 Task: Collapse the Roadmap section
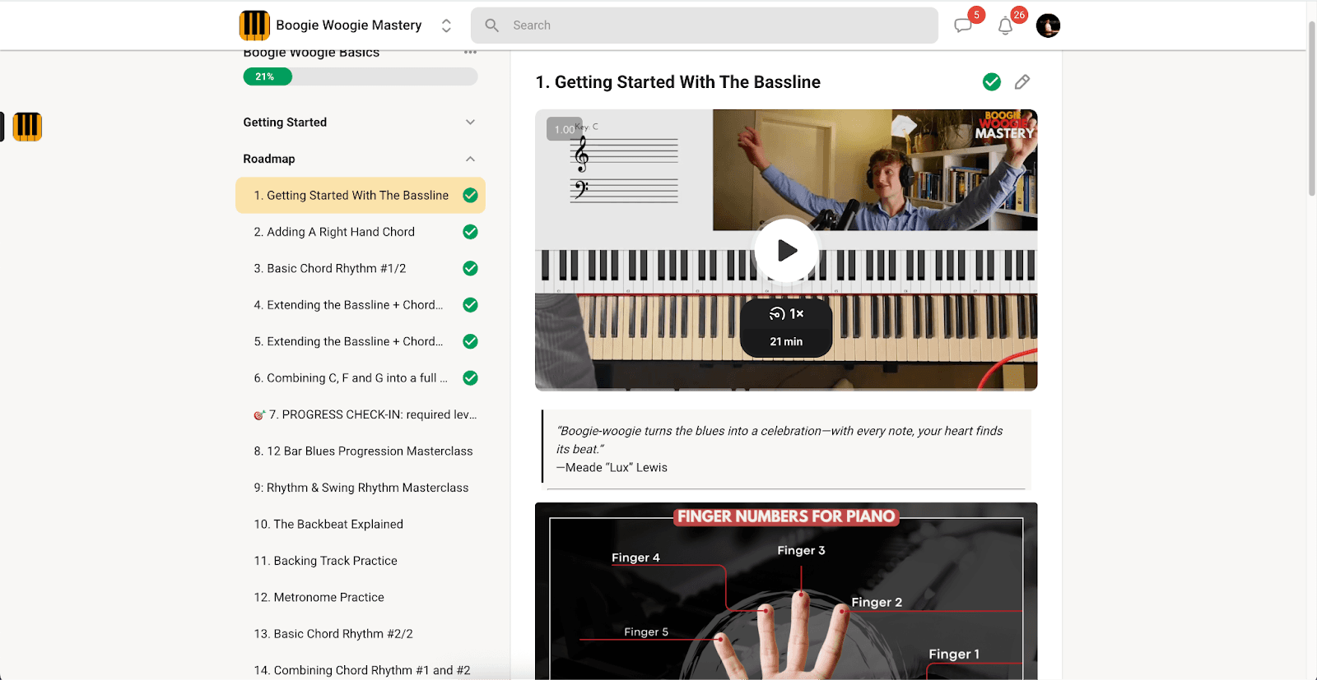tap(361, 159)
